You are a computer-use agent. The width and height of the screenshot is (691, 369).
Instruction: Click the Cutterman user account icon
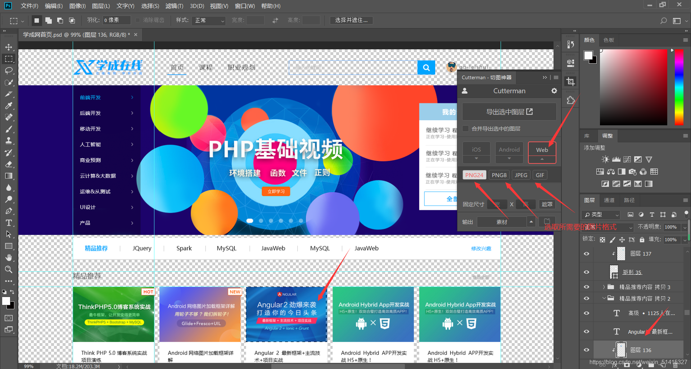[x=465, y=91]
